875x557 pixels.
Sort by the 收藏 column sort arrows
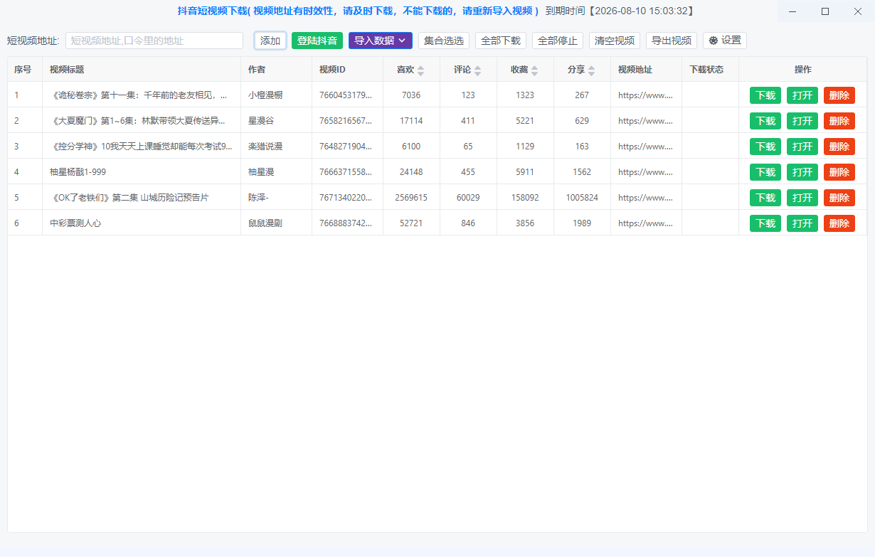click(x=534, y=70)
